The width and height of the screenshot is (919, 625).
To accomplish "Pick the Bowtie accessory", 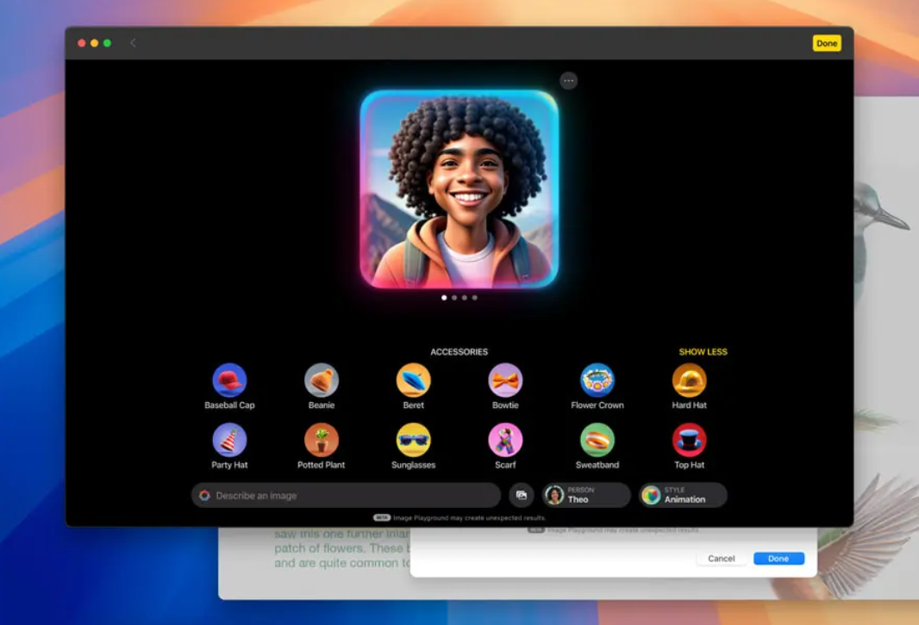I will (505, 381).
